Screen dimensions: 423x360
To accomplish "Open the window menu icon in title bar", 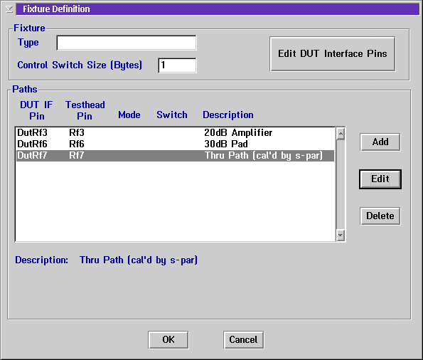I will (9, 9).
